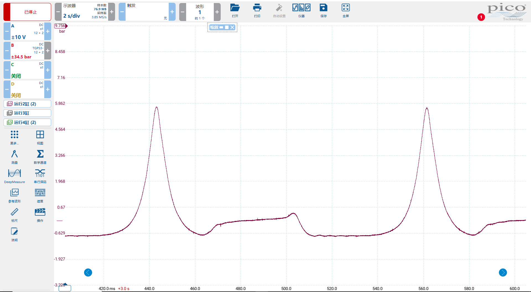Open channel A ±10 V settings
This screenshot has height=292, width=531.
click(27, 31)
